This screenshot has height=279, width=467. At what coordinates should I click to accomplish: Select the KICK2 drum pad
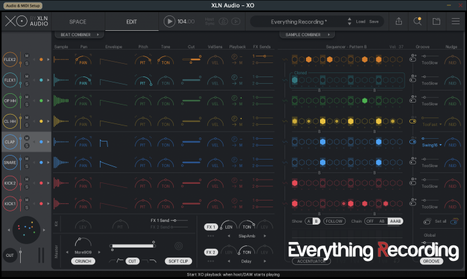[10, 183]
